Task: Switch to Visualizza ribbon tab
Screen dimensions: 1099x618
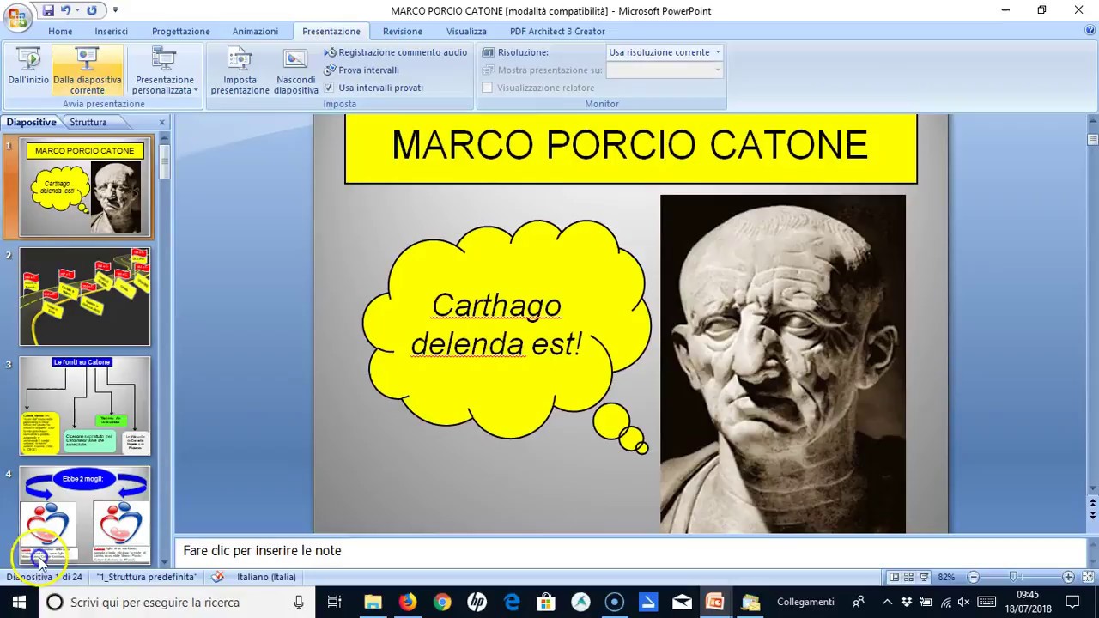Action: (466, 31)
